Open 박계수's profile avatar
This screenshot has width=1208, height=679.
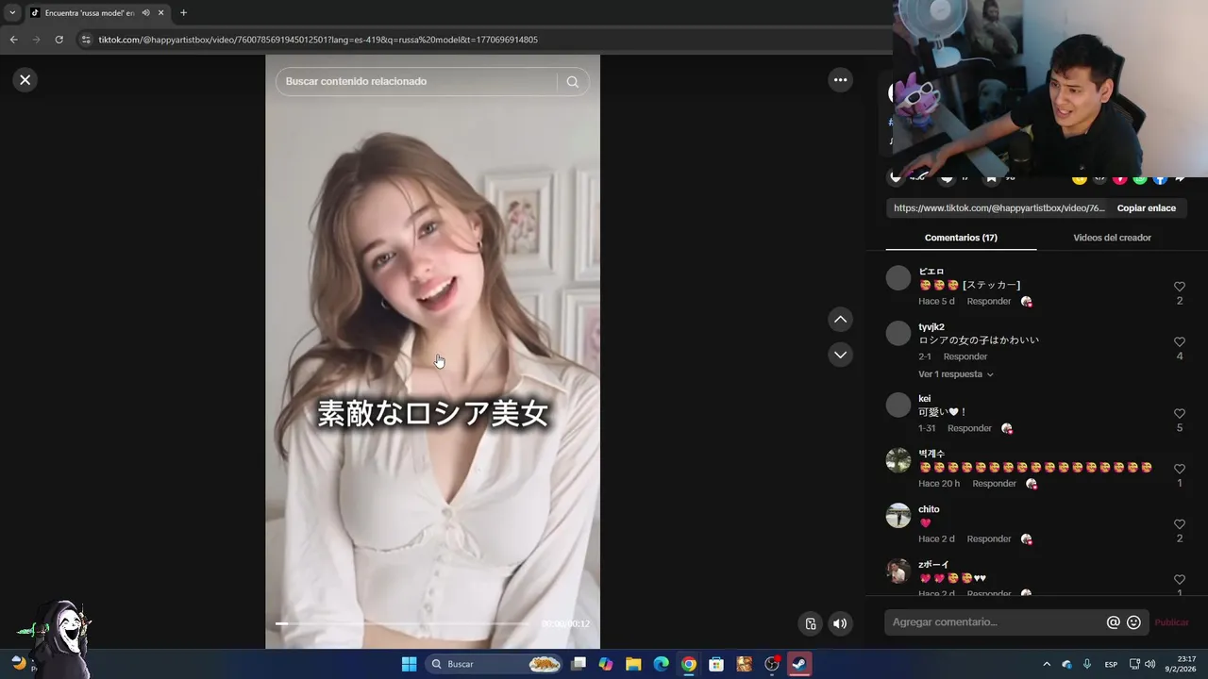click(x=898, y=460)
